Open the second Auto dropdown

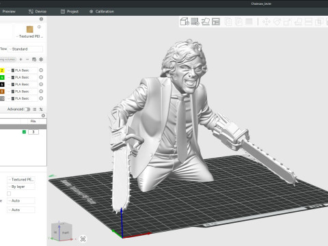tap(21, 210)
